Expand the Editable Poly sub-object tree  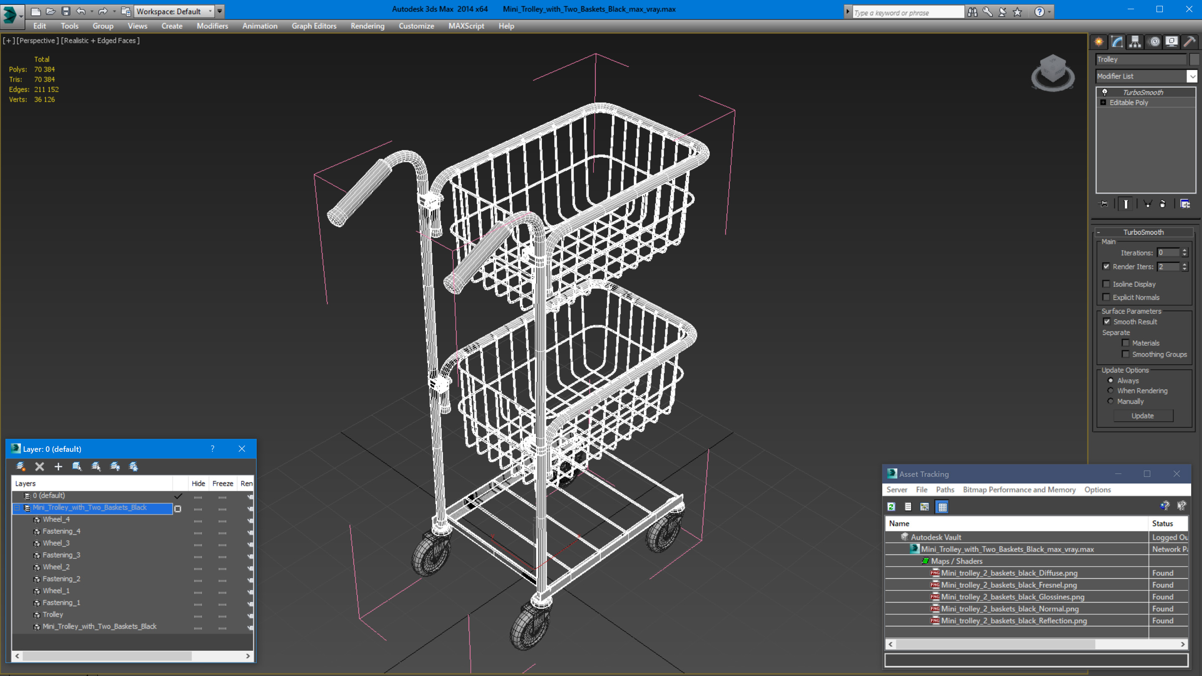[1103, 102]
